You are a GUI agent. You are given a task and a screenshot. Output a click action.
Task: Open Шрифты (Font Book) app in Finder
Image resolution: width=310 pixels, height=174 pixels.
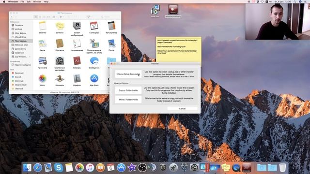pos(77,80)
